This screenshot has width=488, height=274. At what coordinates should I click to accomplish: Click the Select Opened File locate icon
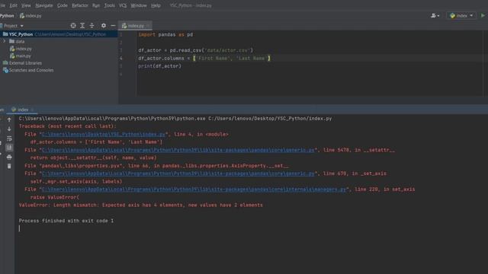tap(73, 25)
